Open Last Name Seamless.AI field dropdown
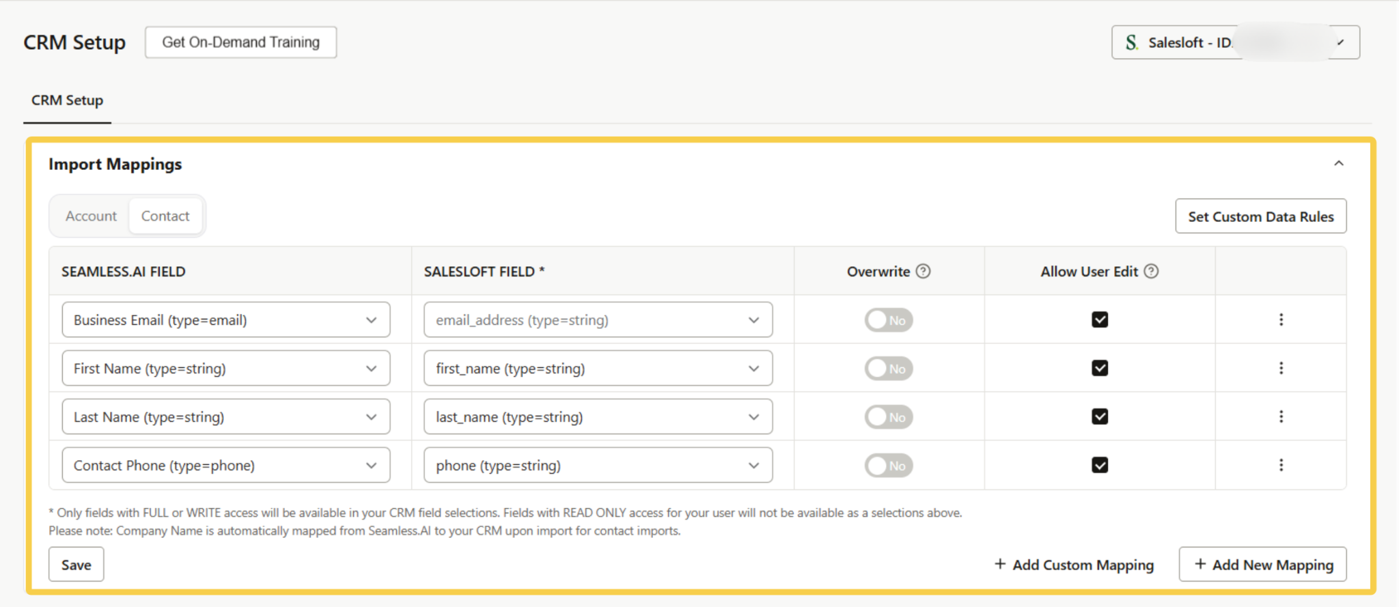The width and height of the screenshot is (1399, 607). click(226, 417)
